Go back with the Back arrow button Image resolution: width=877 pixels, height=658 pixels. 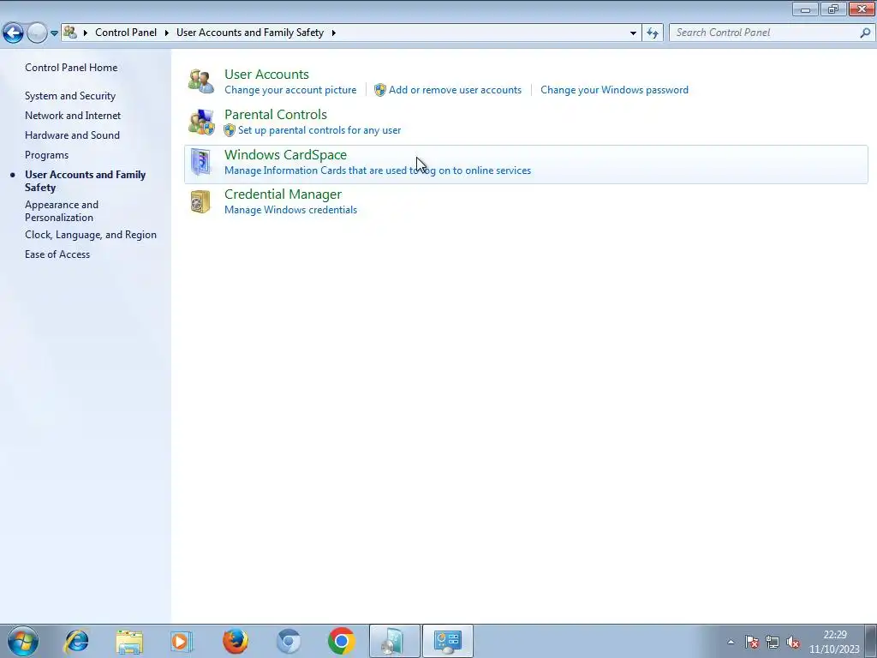coord(13,33)
